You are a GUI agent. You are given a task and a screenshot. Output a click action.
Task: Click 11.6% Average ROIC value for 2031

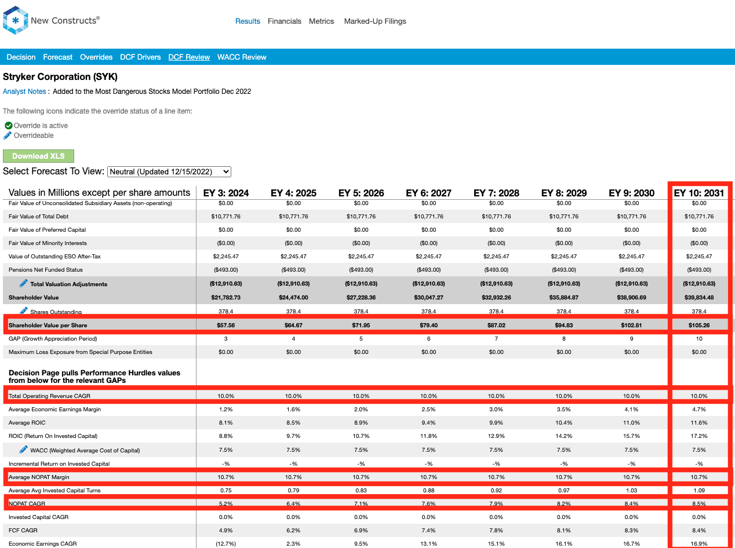point(699,423)
